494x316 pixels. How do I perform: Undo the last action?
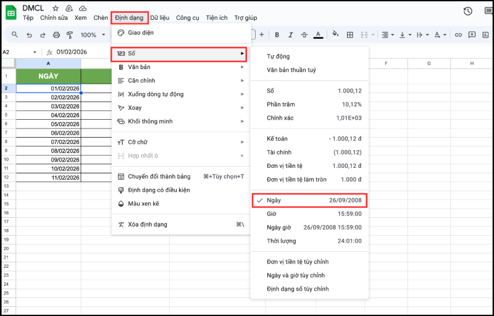click(x=29, y=35)
